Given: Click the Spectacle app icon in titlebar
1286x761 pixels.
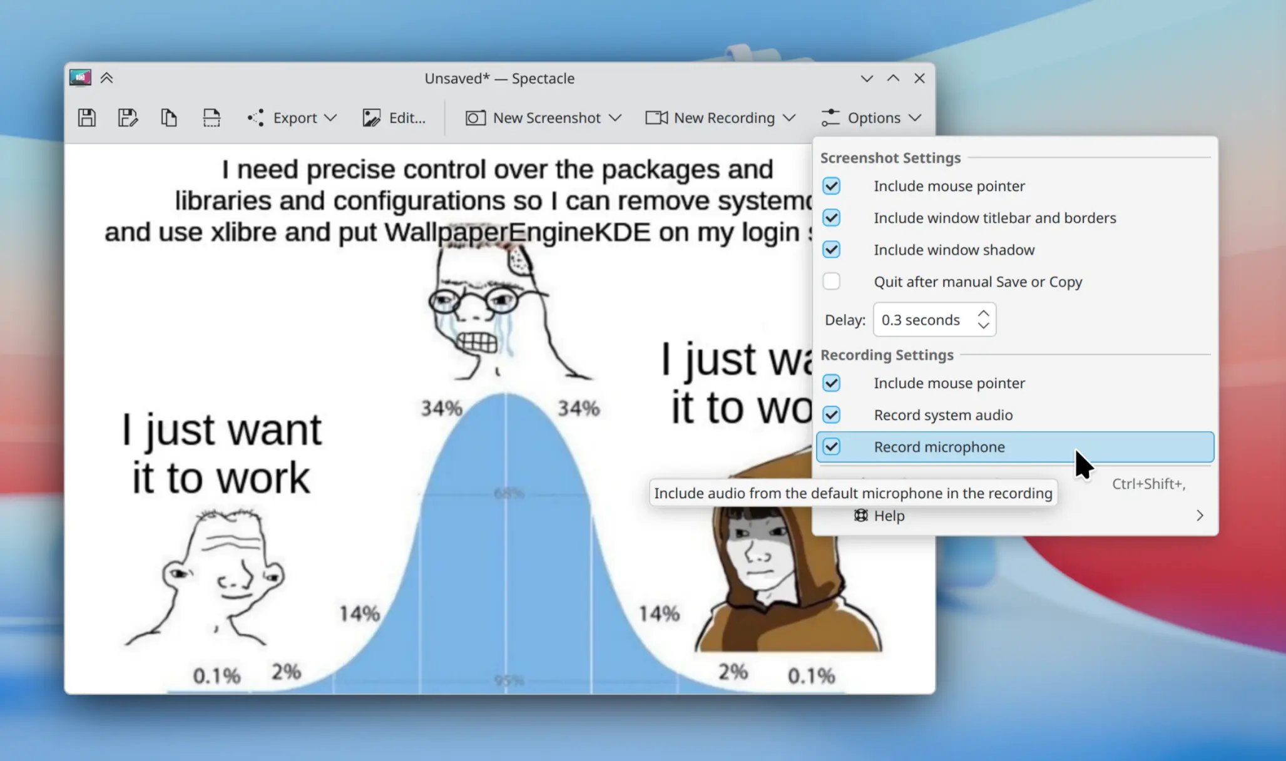Looking at the screenshot, I should [x=80, y=78].
